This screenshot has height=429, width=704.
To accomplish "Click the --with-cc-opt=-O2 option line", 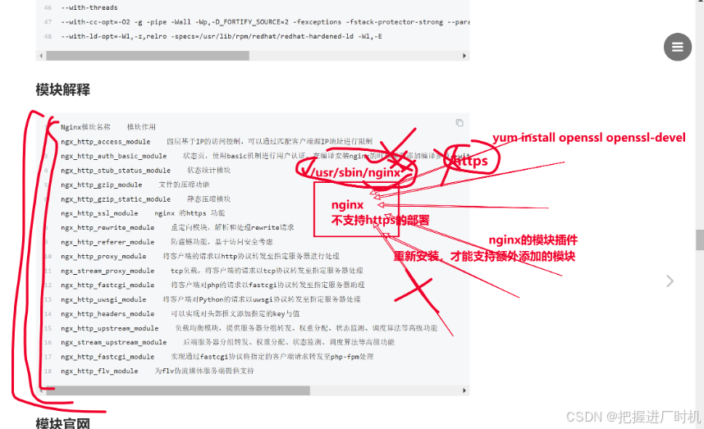I will click(265, 22).
